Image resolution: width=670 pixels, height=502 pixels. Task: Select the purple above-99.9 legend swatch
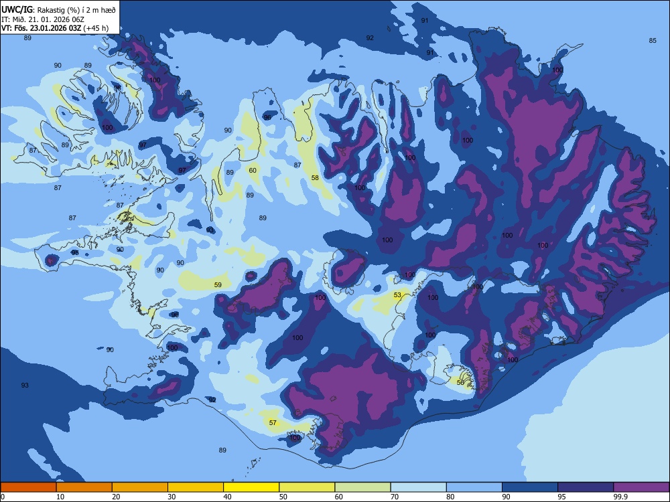click(641, 487)
